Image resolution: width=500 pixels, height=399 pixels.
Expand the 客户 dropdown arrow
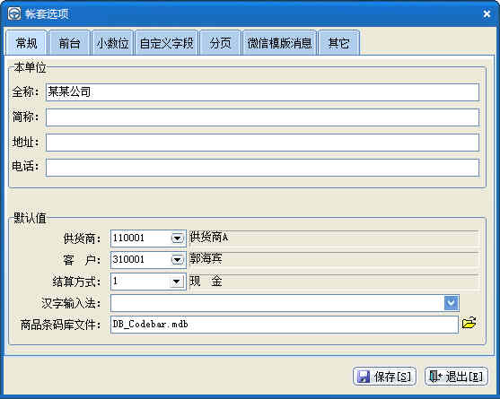(178, 259)
